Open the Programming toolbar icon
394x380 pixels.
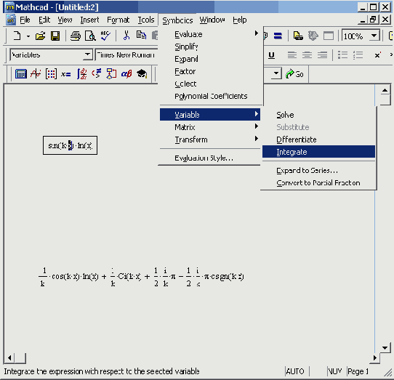tap(111, 74)
